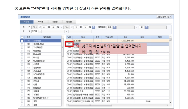Click the end month field showing 12
188x109 pixels.
76,27
